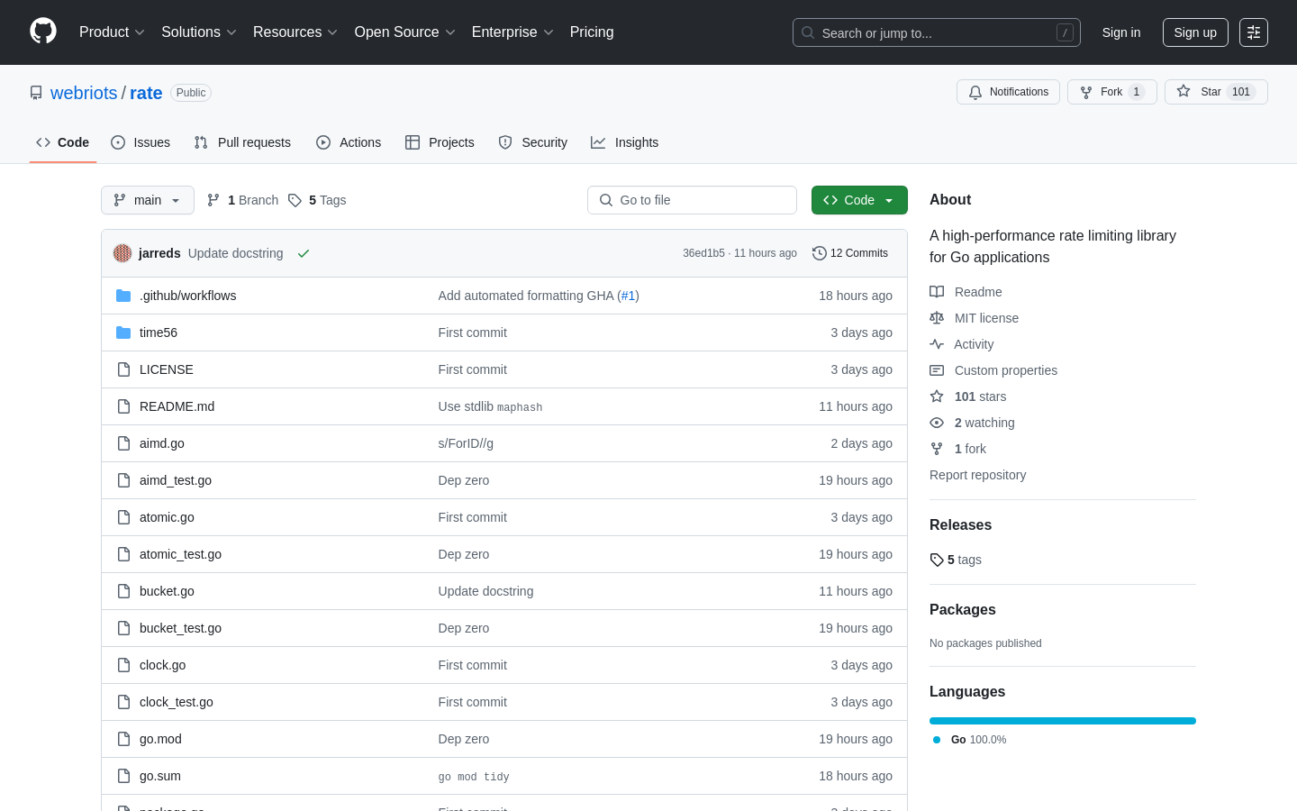
Task: Click the tag icon beside 5 tags in Releases
Action: (x=937, y=560)
